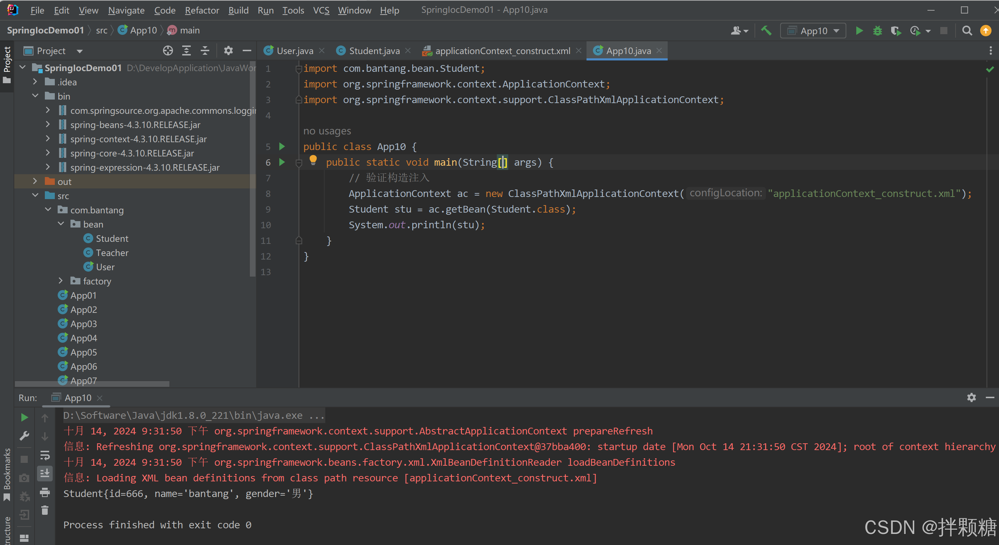Clear console output with trash icon
999x545 pixels.
[x=45, y=511]
